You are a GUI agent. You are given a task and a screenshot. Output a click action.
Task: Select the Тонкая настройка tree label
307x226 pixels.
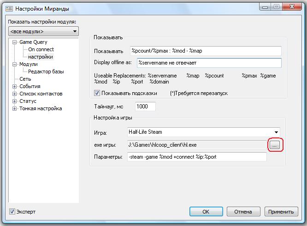(x=41, y=108)
